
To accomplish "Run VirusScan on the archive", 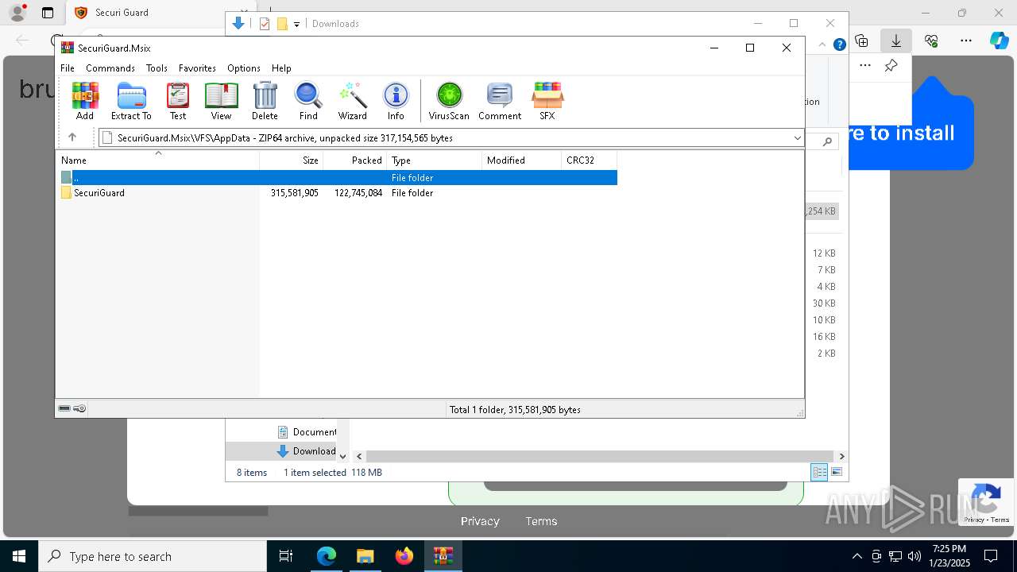I will pyautogui.click(x=449, y=101).
